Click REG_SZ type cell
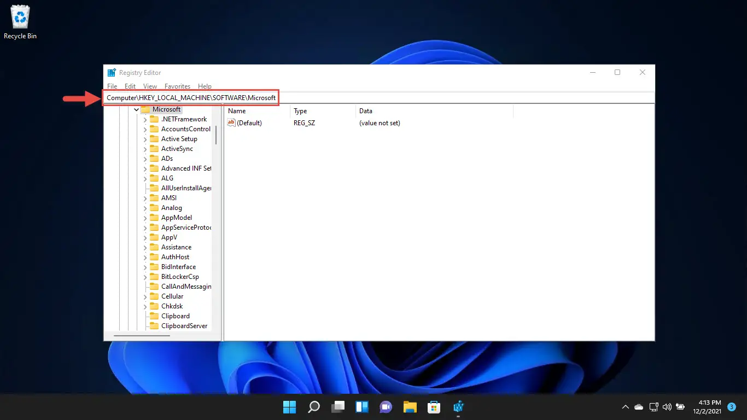The image size is (747, 420). click(304, 123)
